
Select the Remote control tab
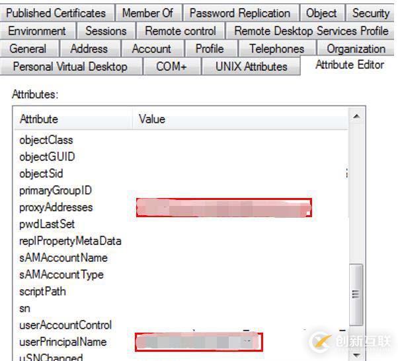180,31
